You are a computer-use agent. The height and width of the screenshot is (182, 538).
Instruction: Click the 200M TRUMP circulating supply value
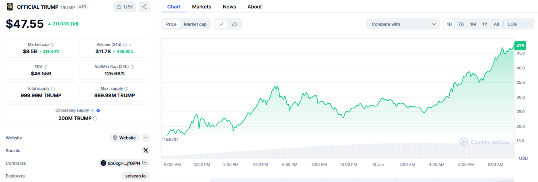point(75,118)
